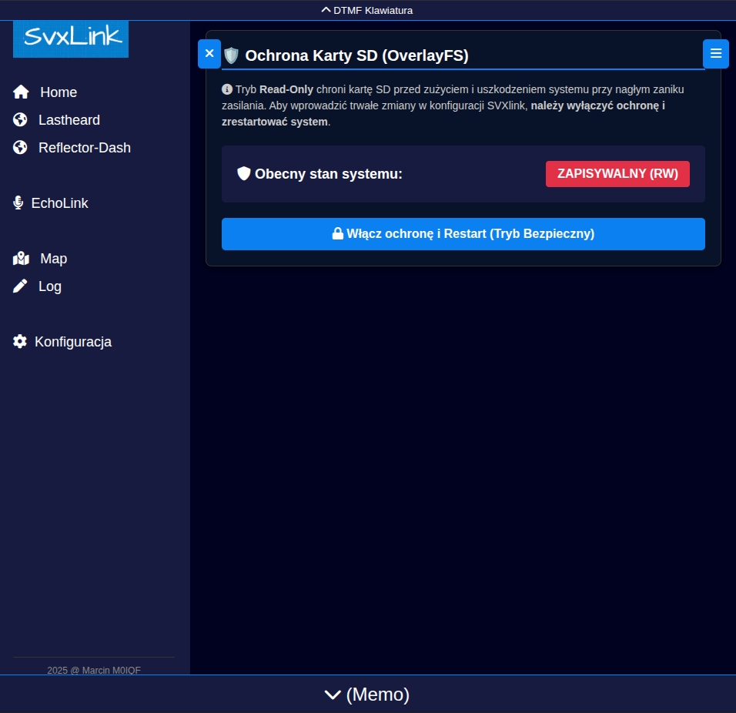Click the 2025 @ Marcin M0IQF footer text
Image resolution: width=736 pixels, height=713 pixels.
click(x=94, y=670)
